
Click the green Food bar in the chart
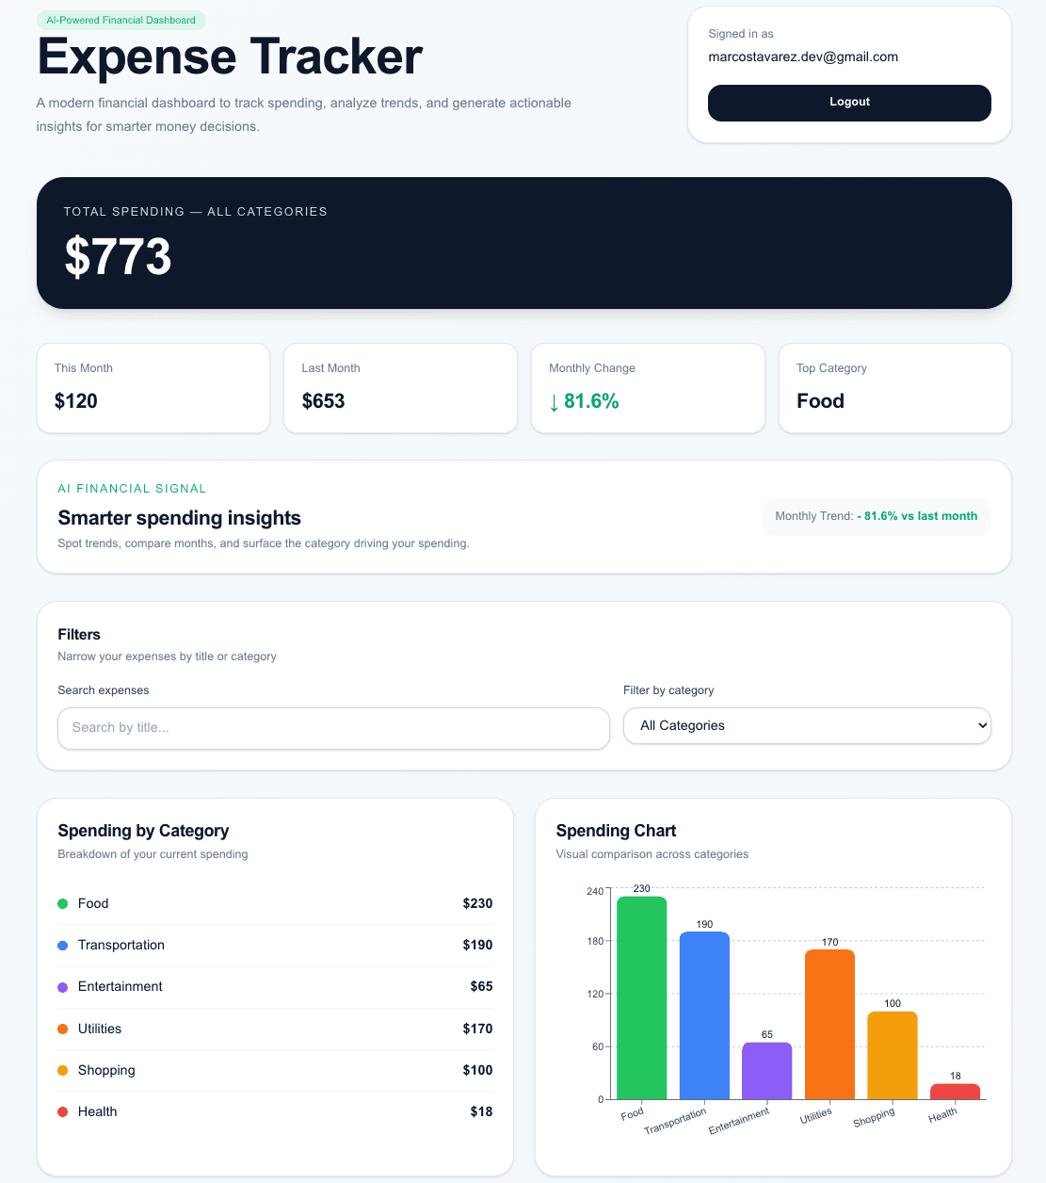pos(640,998)
